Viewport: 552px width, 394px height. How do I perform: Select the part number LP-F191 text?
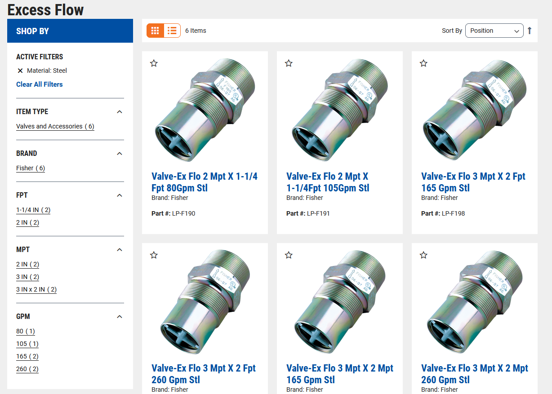pos(318,213)
